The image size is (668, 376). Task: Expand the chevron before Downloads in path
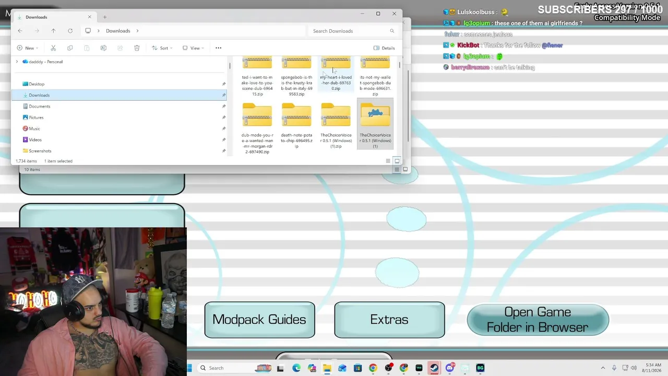point(99,31)
